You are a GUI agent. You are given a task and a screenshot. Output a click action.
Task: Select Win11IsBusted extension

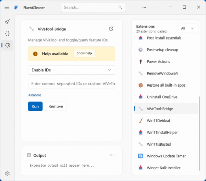pyautogui.click(x=166, y=144)
